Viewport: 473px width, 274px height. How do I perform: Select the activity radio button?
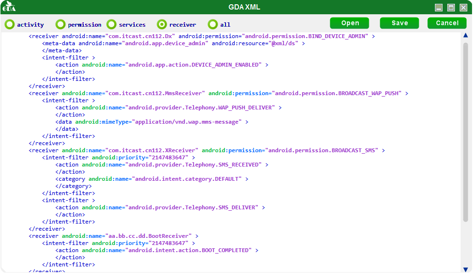click(x=10, y=24)
